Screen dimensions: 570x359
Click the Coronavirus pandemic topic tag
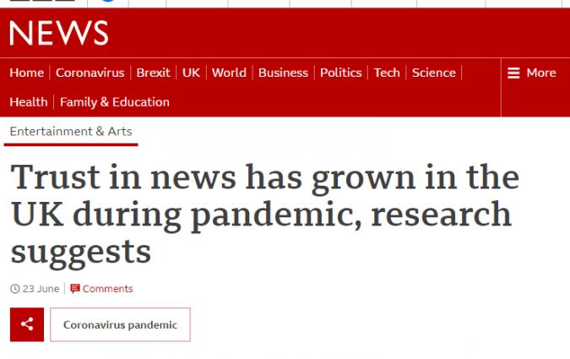[120, 324]
